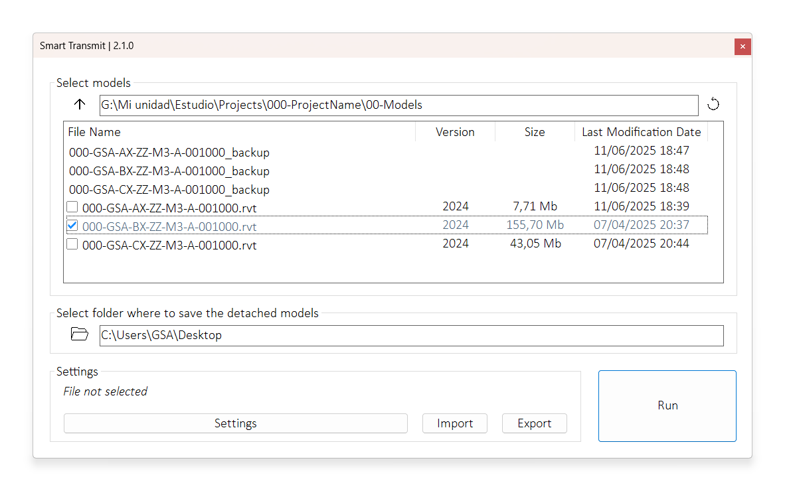Sort by Last Modification Date header
The height and width of the screenshot is (493, 789).
click(x=641, y=132)
